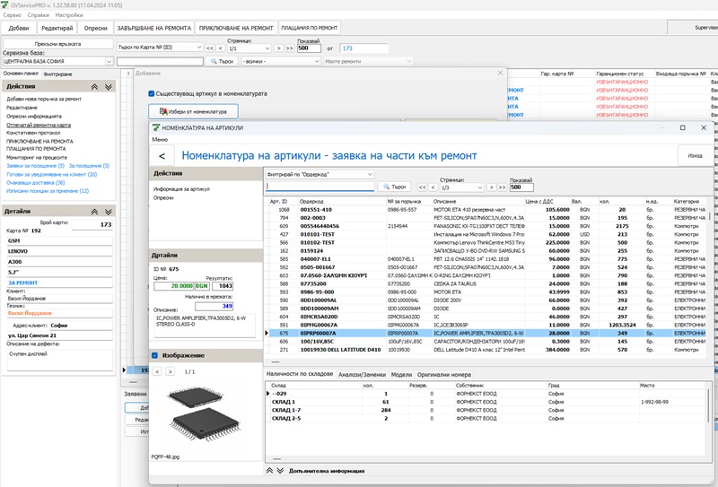718x487 pixels.
Task: Open Готови за уведомяване на клиент link
Action: 52,174
